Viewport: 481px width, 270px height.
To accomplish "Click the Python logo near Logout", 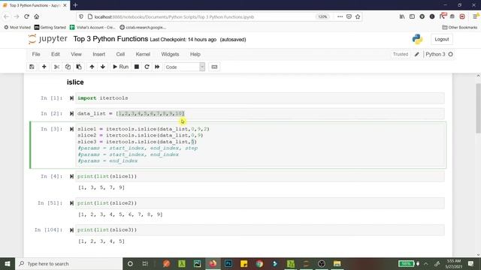I will [x=417, y=39].
